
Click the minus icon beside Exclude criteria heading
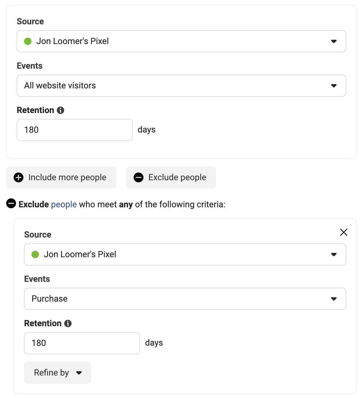(x=11, y=203)
